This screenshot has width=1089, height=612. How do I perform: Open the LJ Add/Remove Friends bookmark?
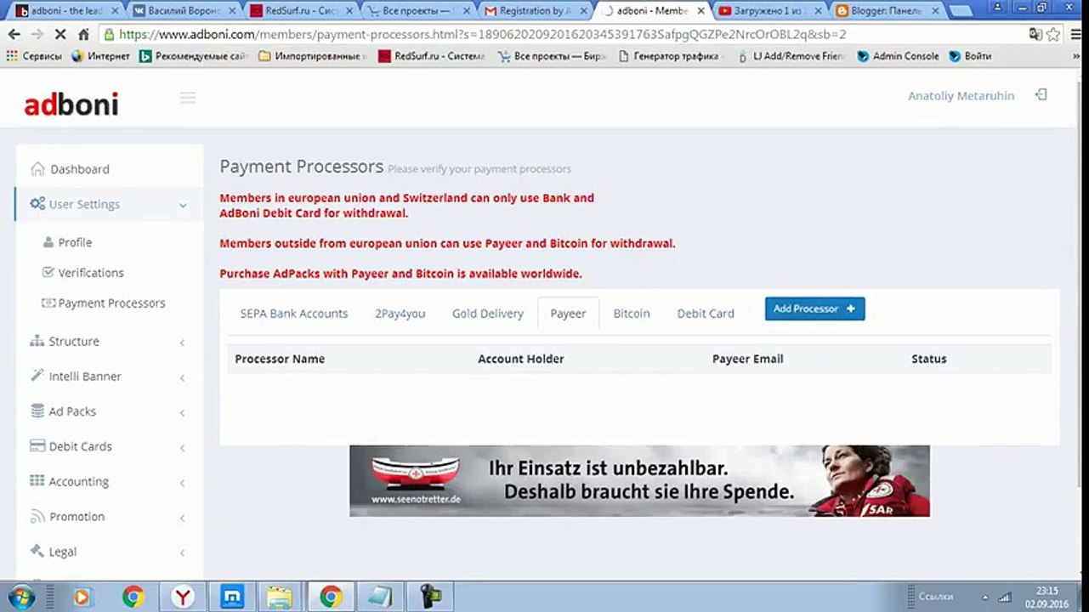791,56
